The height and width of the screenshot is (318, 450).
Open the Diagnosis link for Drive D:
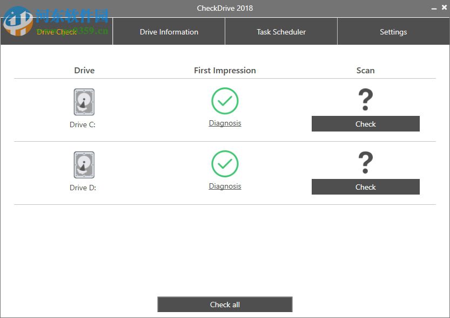click(225, 186)
